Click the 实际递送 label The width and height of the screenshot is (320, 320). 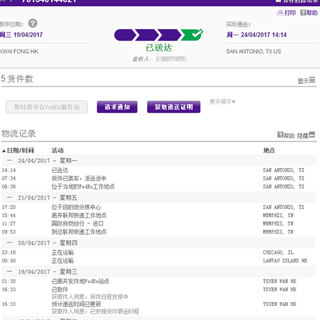click(238, 24)
